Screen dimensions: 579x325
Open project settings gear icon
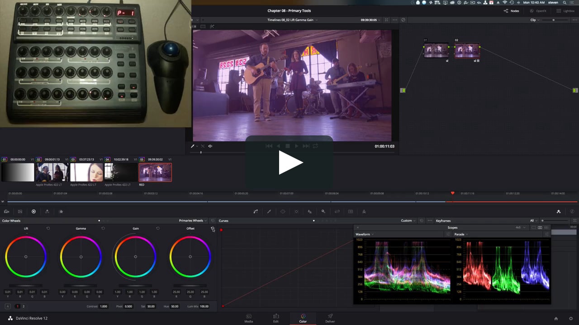click(571, 318)
